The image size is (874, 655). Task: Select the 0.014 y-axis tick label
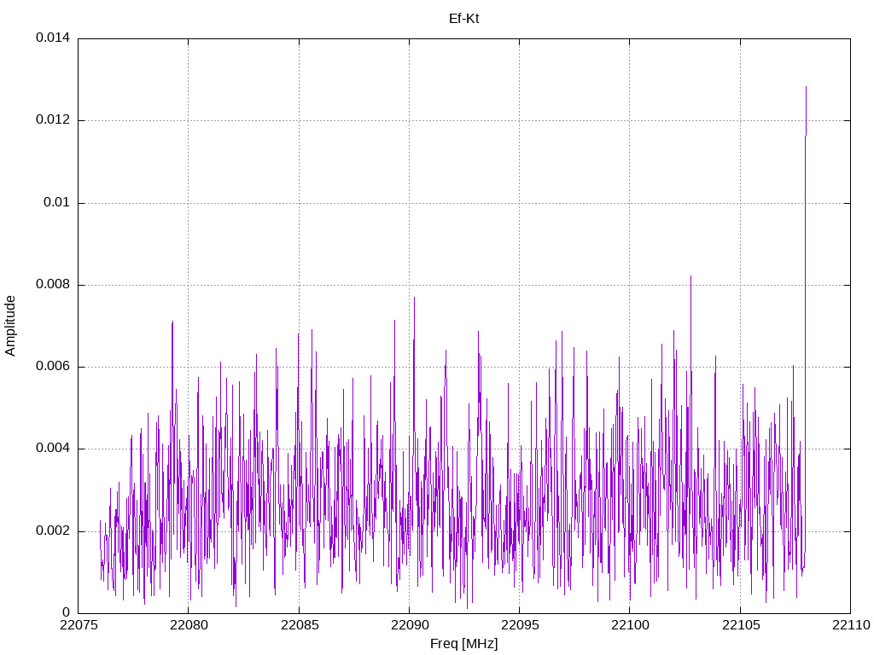pyautogui.click(x=52, y=38)
